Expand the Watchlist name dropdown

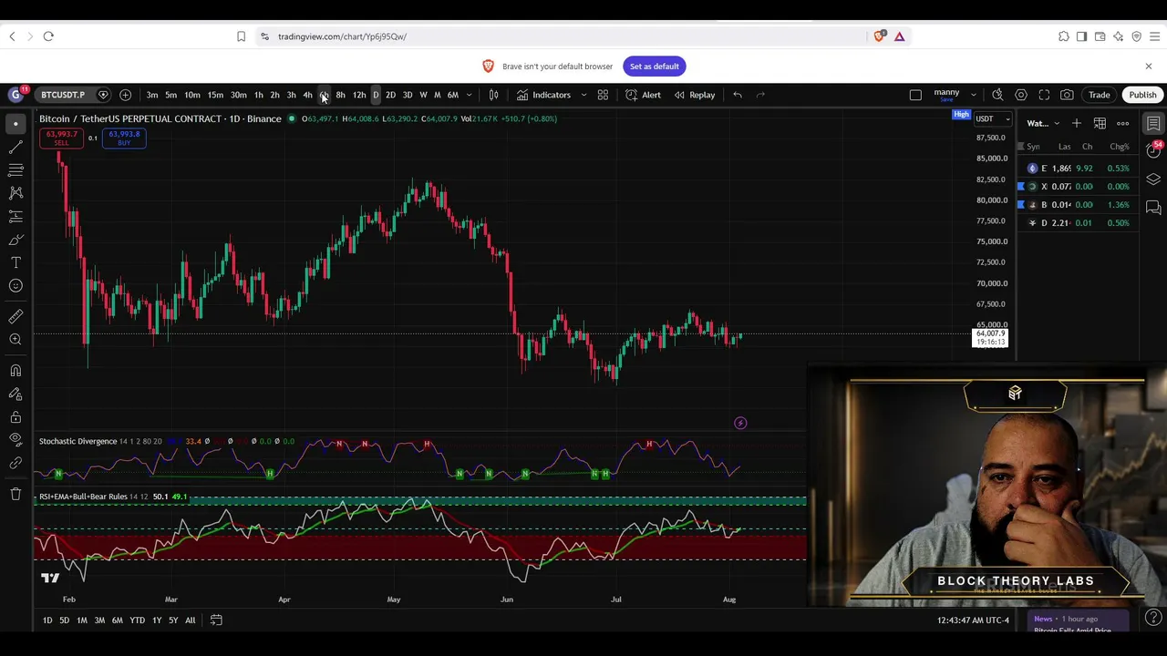click(1043, 123)
